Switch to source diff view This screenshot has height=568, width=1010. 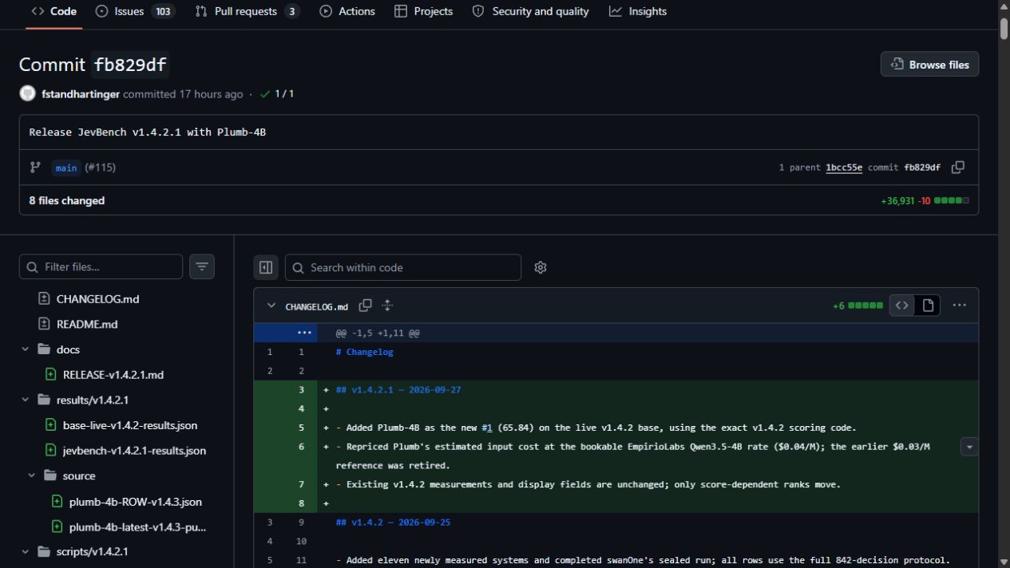(x=902, y=305)
